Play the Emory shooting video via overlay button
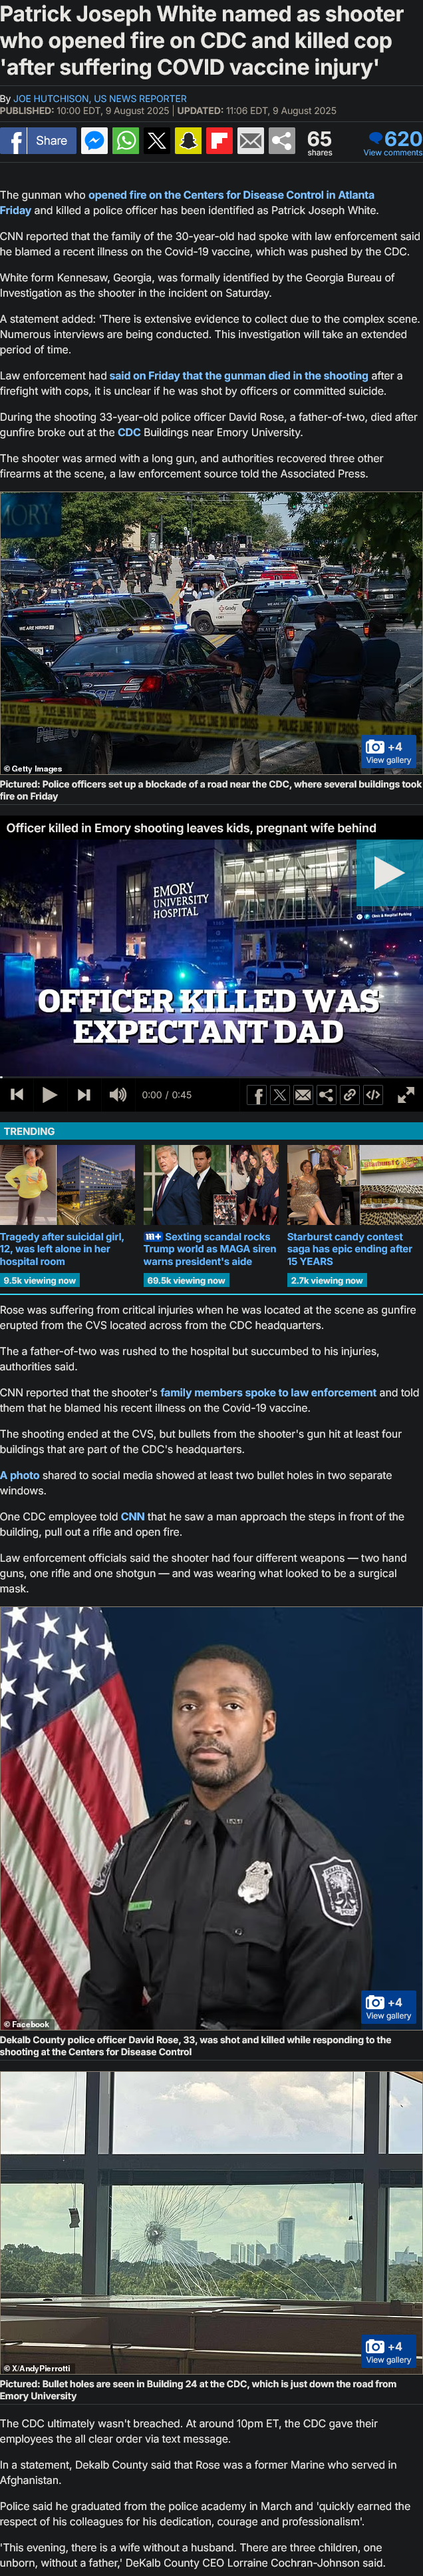The image size is (423, 2576). coord(389,873)
